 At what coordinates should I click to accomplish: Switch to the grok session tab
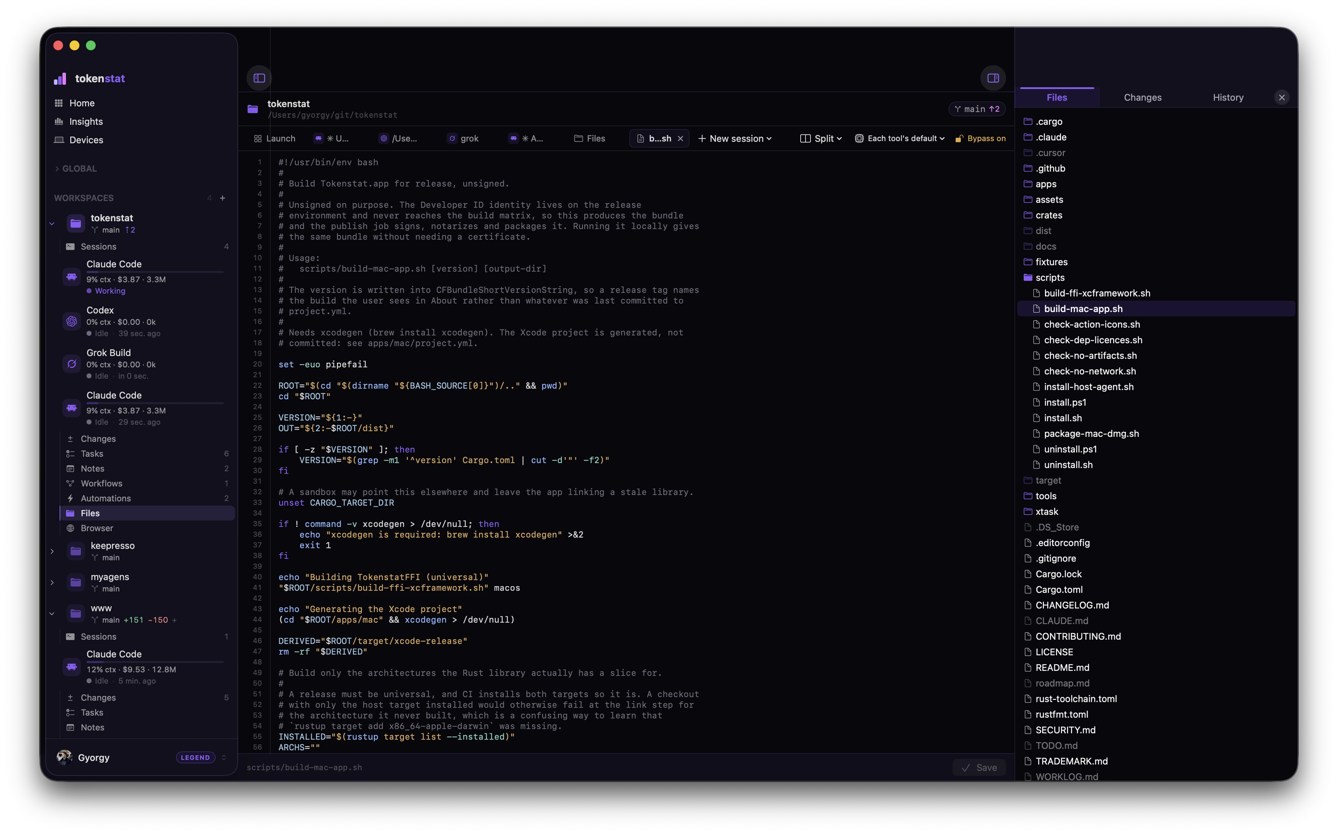(x=463, y=138)
